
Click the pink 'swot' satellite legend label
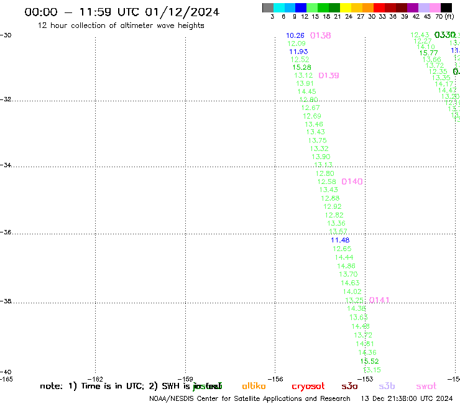[x=426, y=387]
